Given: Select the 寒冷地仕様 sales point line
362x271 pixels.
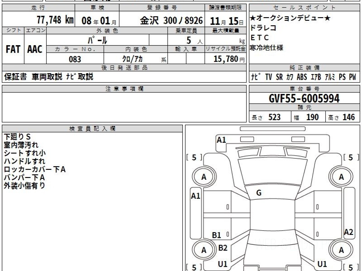Looking at the screenshot, I should (267, 48).
